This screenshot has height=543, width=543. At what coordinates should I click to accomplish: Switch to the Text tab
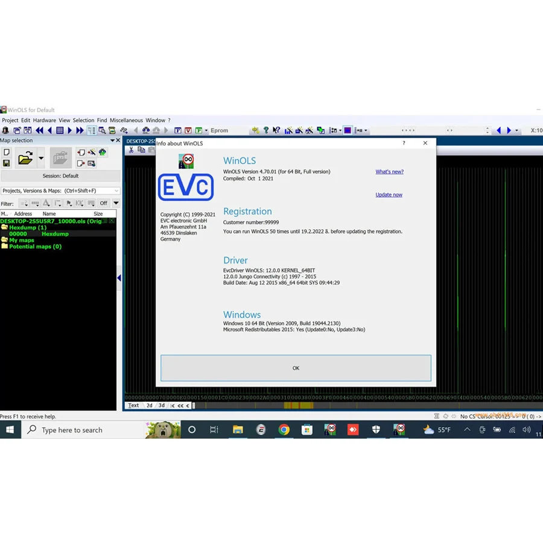click(x=133, y=405)
